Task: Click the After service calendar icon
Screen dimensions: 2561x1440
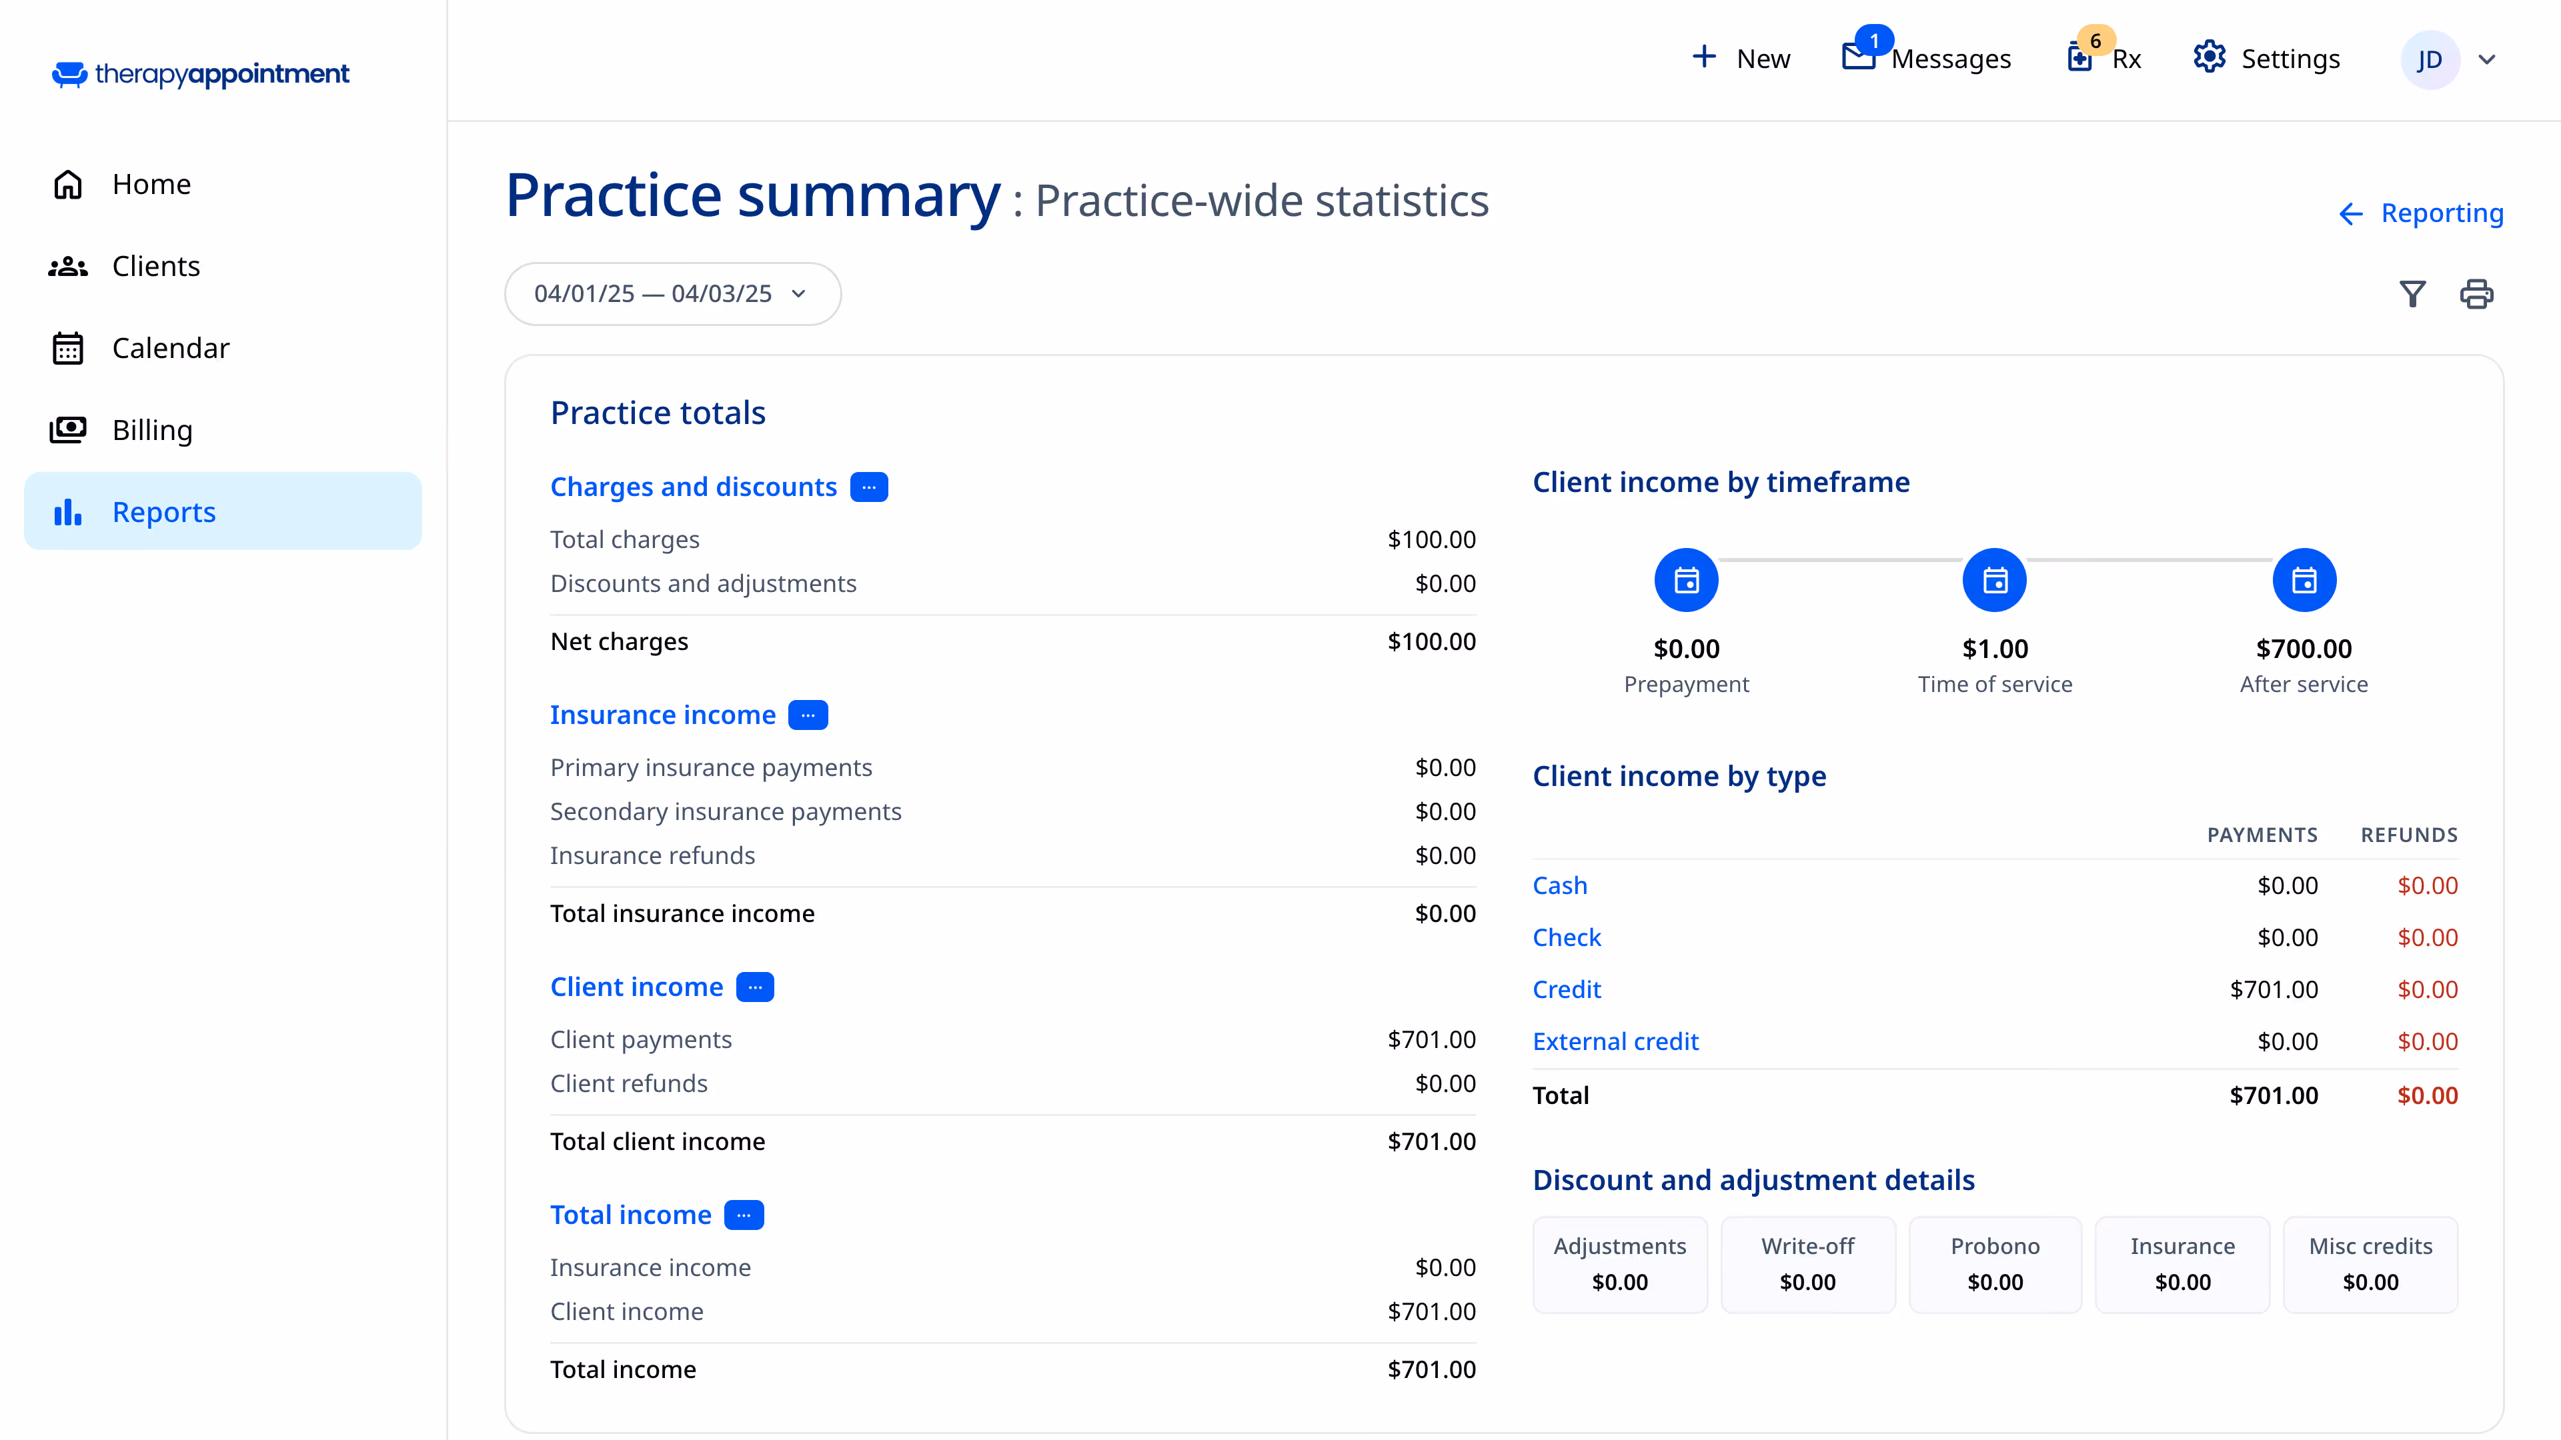Action: coord(2304,581)
